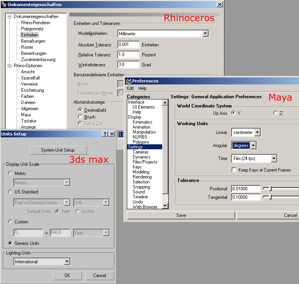The image size is (299, 284).
Task: Click the help question mark in Units Setup
Action: (105, 134)
